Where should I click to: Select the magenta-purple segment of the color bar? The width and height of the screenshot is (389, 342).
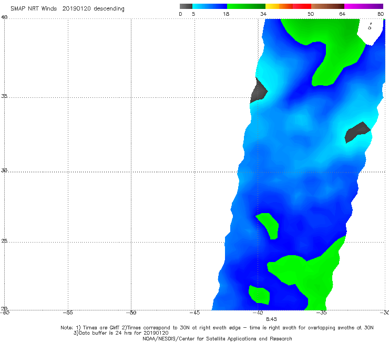click(x=364, y=6)
